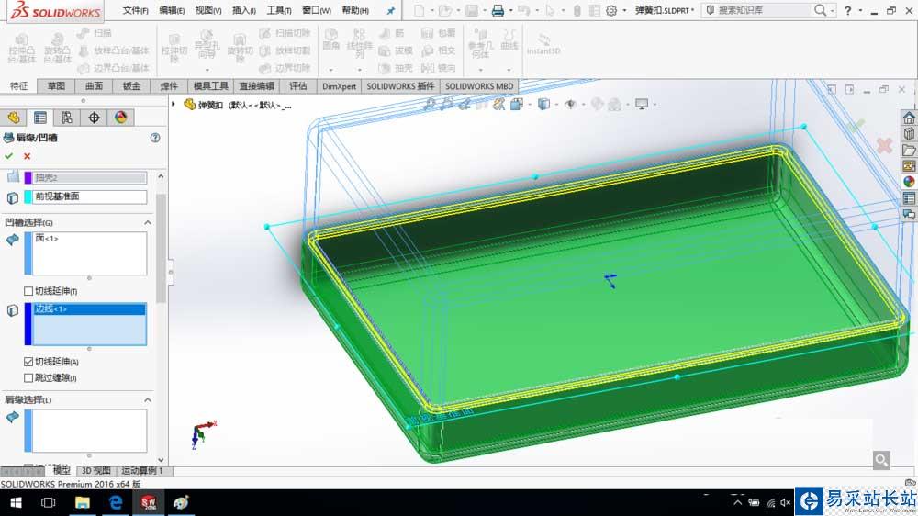Uncheck the 切线延伸(A) checkbox

click(x=28, y=362)
